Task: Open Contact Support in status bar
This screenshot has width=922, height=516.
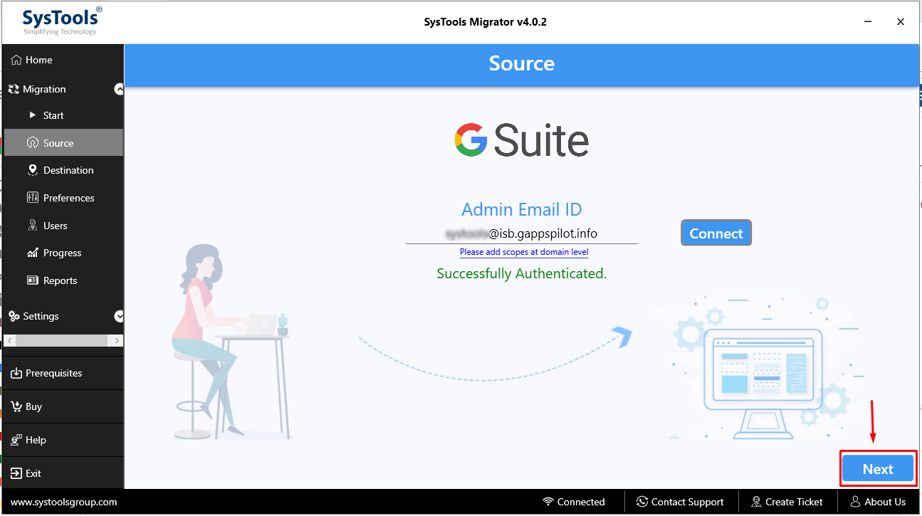Action: point(680,502)
